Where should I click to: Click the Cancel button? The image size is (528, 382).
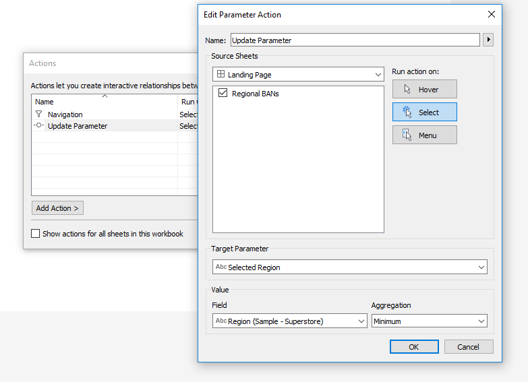[x=469, y=347]
